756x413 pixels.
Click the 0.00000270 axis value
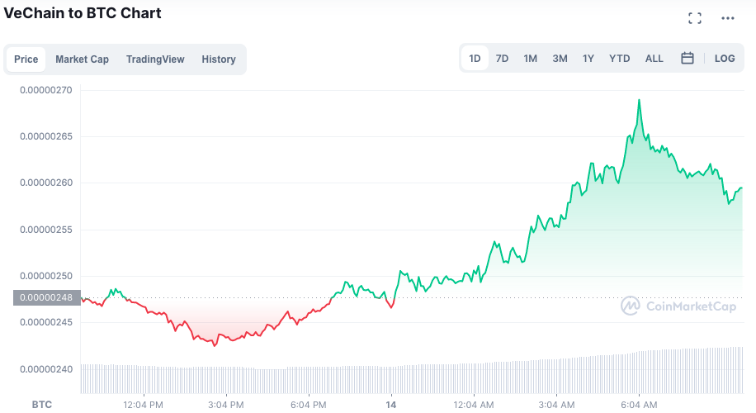click(45, 90)
